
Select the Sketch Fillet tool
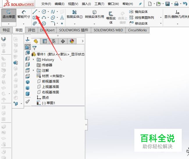(53, 23)
